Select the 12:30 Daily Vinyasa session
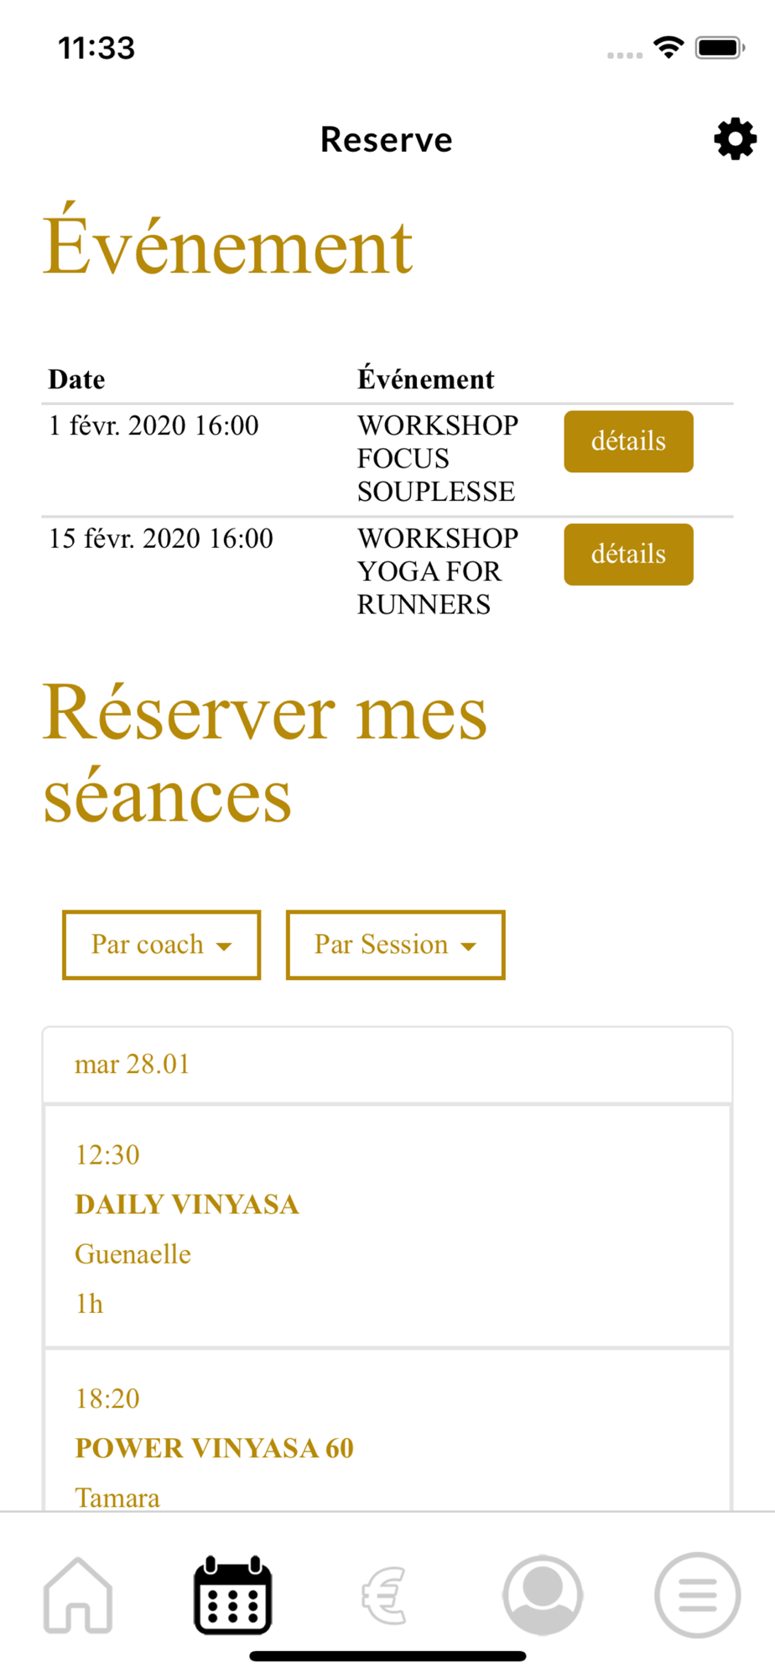Viewport: 775px width, 1678px height. click(387, 1227)
